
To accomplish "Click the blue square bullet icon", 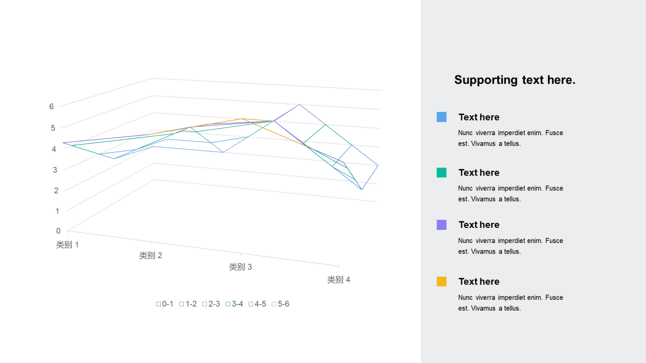I will pyautogui.click(x=442, y=117).
